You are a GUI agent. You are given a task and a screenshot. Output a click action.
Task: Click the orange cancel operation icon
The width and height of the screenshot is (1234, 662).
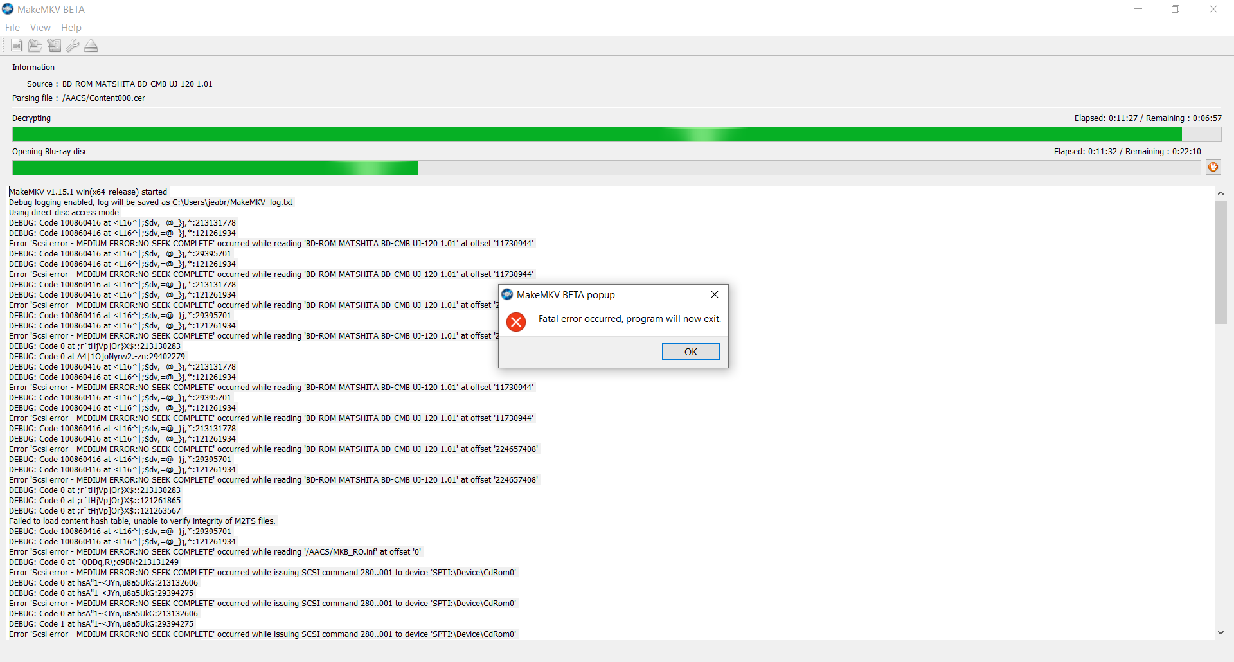(x=1213, y=167)
